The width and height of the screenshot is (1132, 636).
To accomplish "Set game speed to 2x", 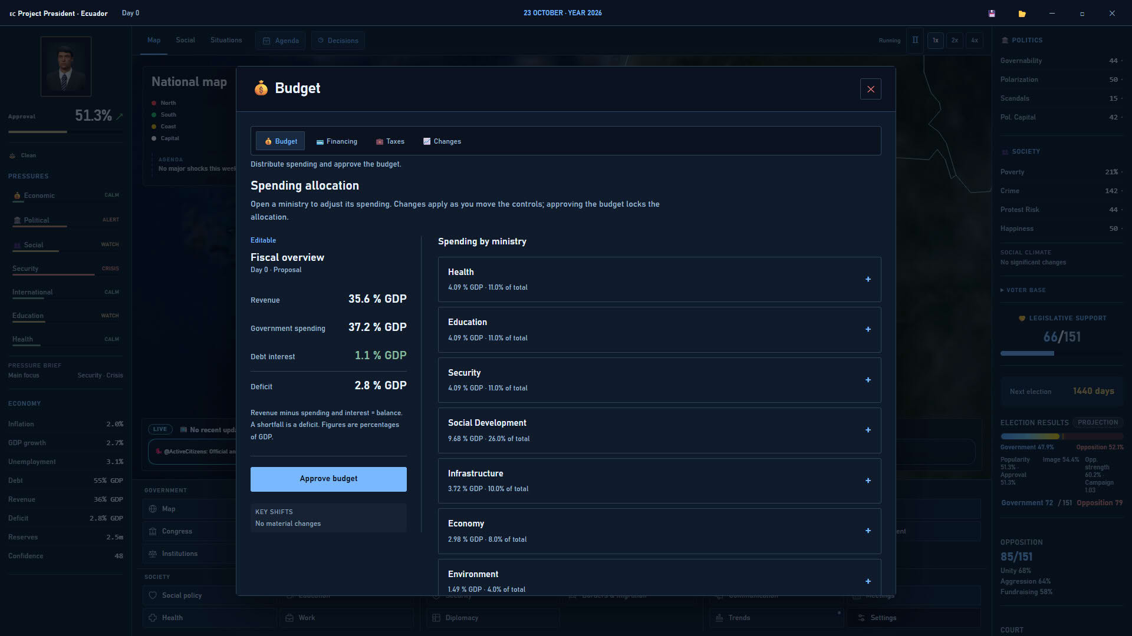I will (x=955, y=40).
